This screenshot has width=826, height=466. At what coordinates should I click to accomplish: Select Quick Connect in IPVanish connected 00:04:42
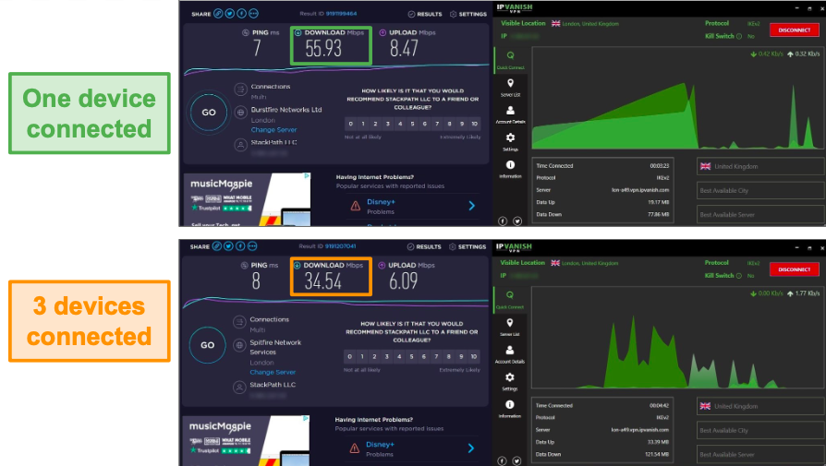tap(509, 300)
